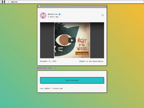Screen dimensions: 144x108
Task: Play the Night in the Woods video
Action: 72,40
